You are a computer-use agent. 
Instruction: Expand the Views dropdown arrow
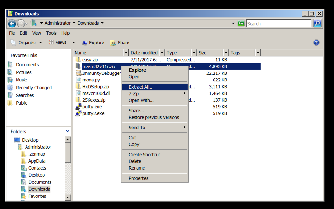(x=74, y=43)
